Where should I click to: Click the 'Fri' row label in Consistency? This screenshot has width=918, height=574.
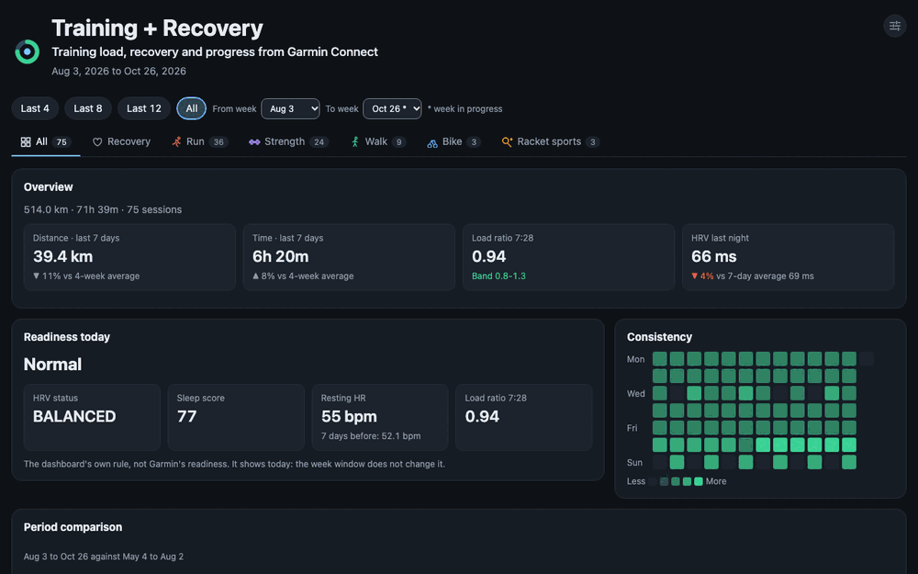click(x=633, y=428)
